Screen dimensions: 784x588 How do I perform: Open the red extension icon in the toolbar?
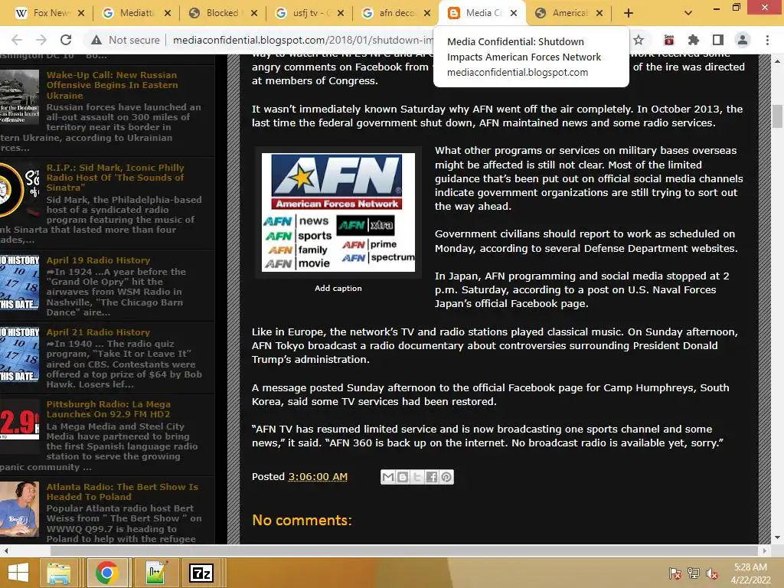click(668, 40)
